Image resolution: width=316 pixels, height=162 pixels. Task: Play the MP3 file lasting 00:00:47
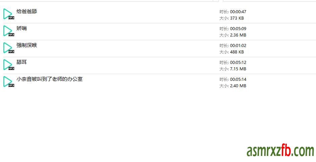click(9, 14)
